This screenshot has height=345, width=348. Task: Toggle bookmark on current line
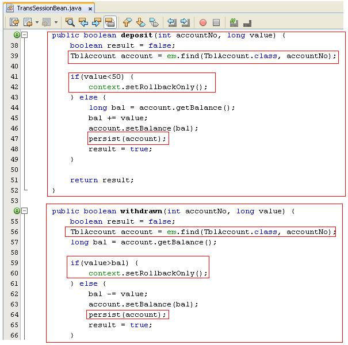(x=154, y=22)
